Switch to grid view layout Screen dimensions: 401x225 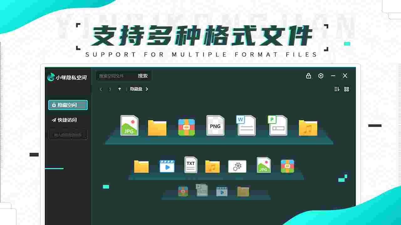pyautogui.click(x=346, y=89)
